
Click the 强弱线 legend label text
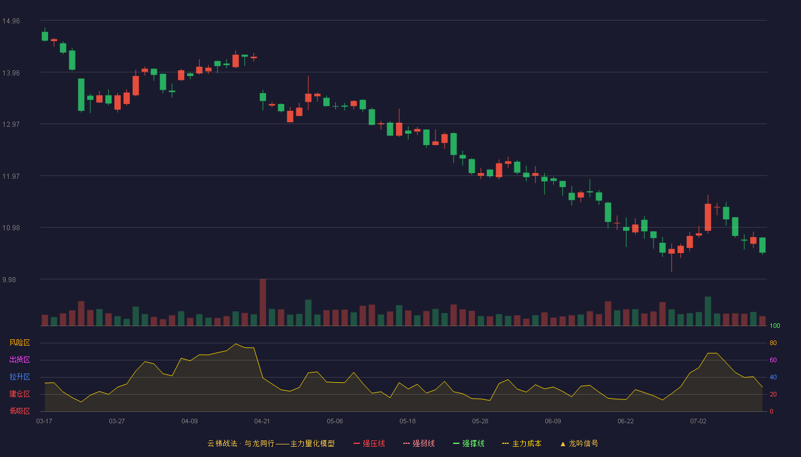pos(423,444)
